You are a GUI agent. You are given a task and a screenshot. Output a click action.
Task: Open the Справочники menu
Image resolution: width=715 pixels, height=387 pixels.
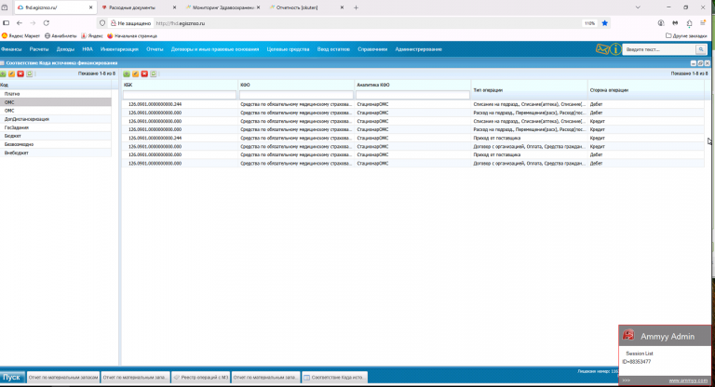372,49
